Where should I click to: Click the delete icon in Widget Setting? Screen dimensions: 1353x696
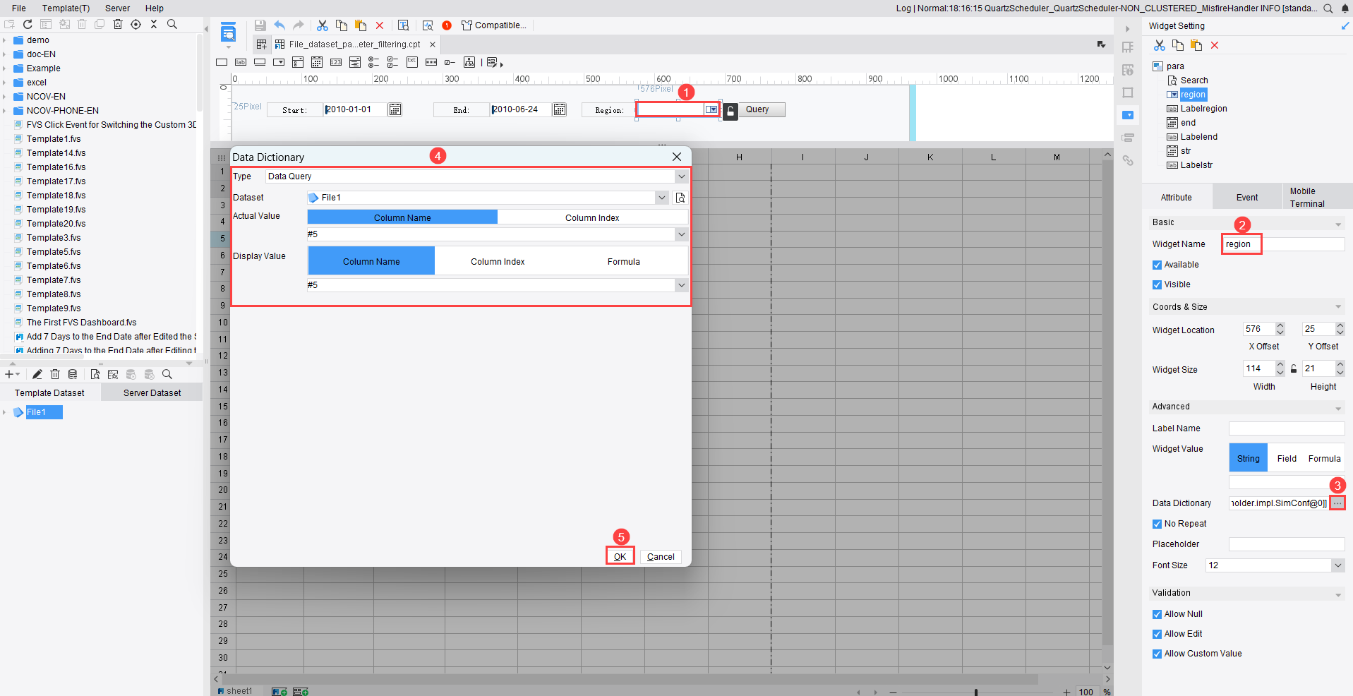pos(1215,45)
